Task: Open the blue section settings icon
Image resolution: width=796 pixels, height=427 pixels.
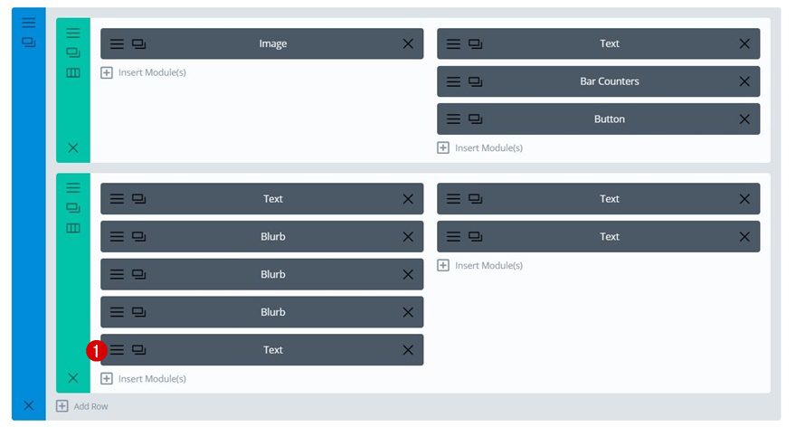Action: [x=28, y=23]
